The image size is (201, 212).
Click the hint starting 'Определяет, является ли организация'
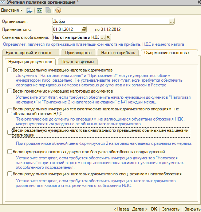[x=95, y=44]
